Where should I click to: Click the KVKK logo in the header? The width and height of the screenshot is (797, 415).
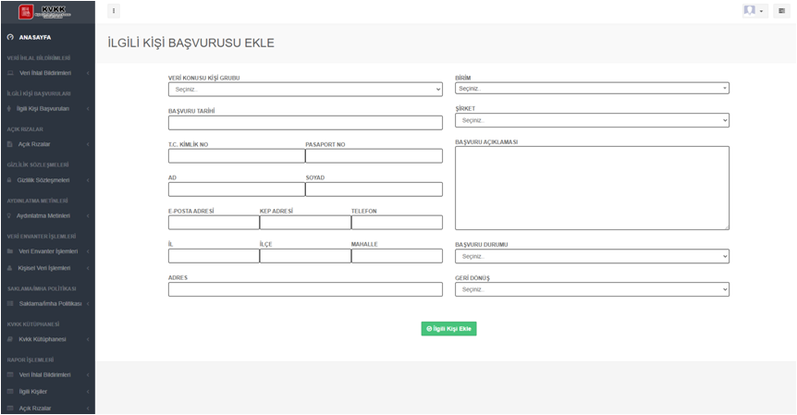pos(46,11)
